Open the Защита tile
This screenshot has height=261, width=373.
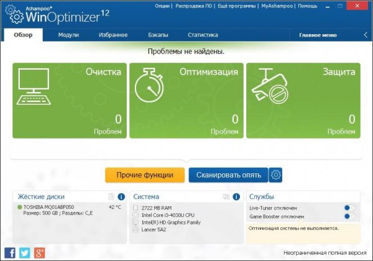(303, 101)
